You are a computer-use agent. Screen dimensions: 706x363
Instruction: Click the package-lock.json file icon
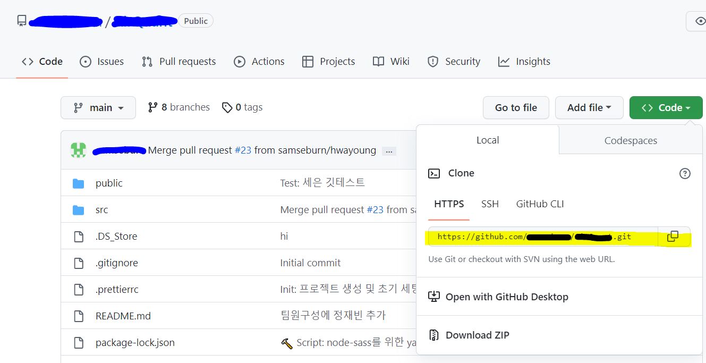click(x=79, y=343)
